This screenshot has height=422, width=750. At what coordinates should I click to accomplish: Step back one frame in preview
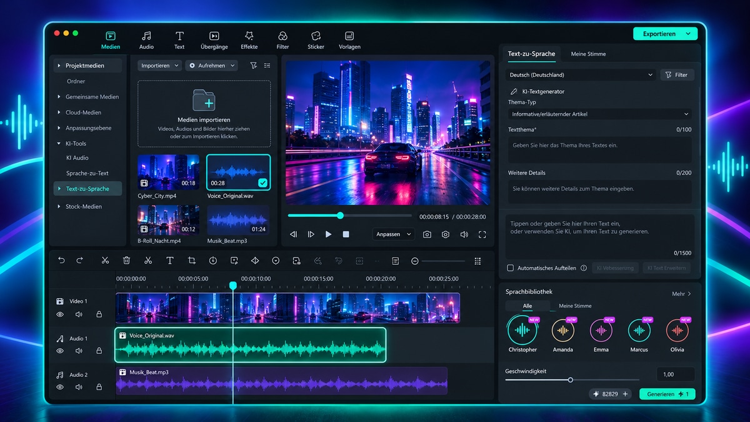pyautogui.click(x=293, y=234)
